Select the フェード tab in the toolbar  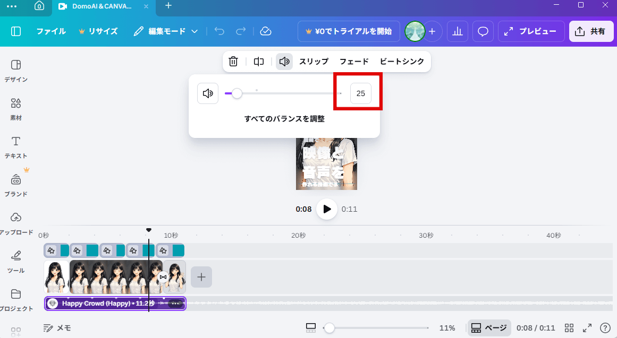point(354,62)
